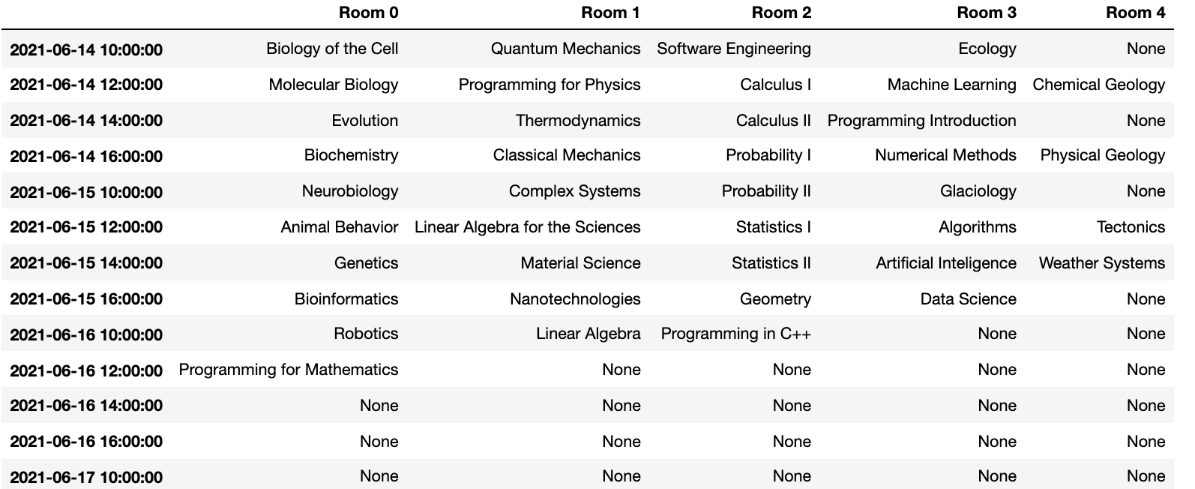Select the Quantum Mechanics cell
The height and width of the screenshot is (489, 1195).
[565, 49]
